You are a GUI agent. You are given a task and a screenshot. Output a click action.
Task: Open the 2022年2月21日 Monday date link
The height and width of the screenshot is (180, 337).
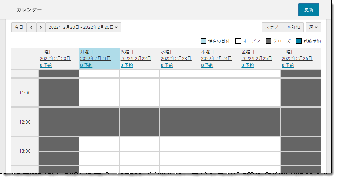click(x=95, y=58)
